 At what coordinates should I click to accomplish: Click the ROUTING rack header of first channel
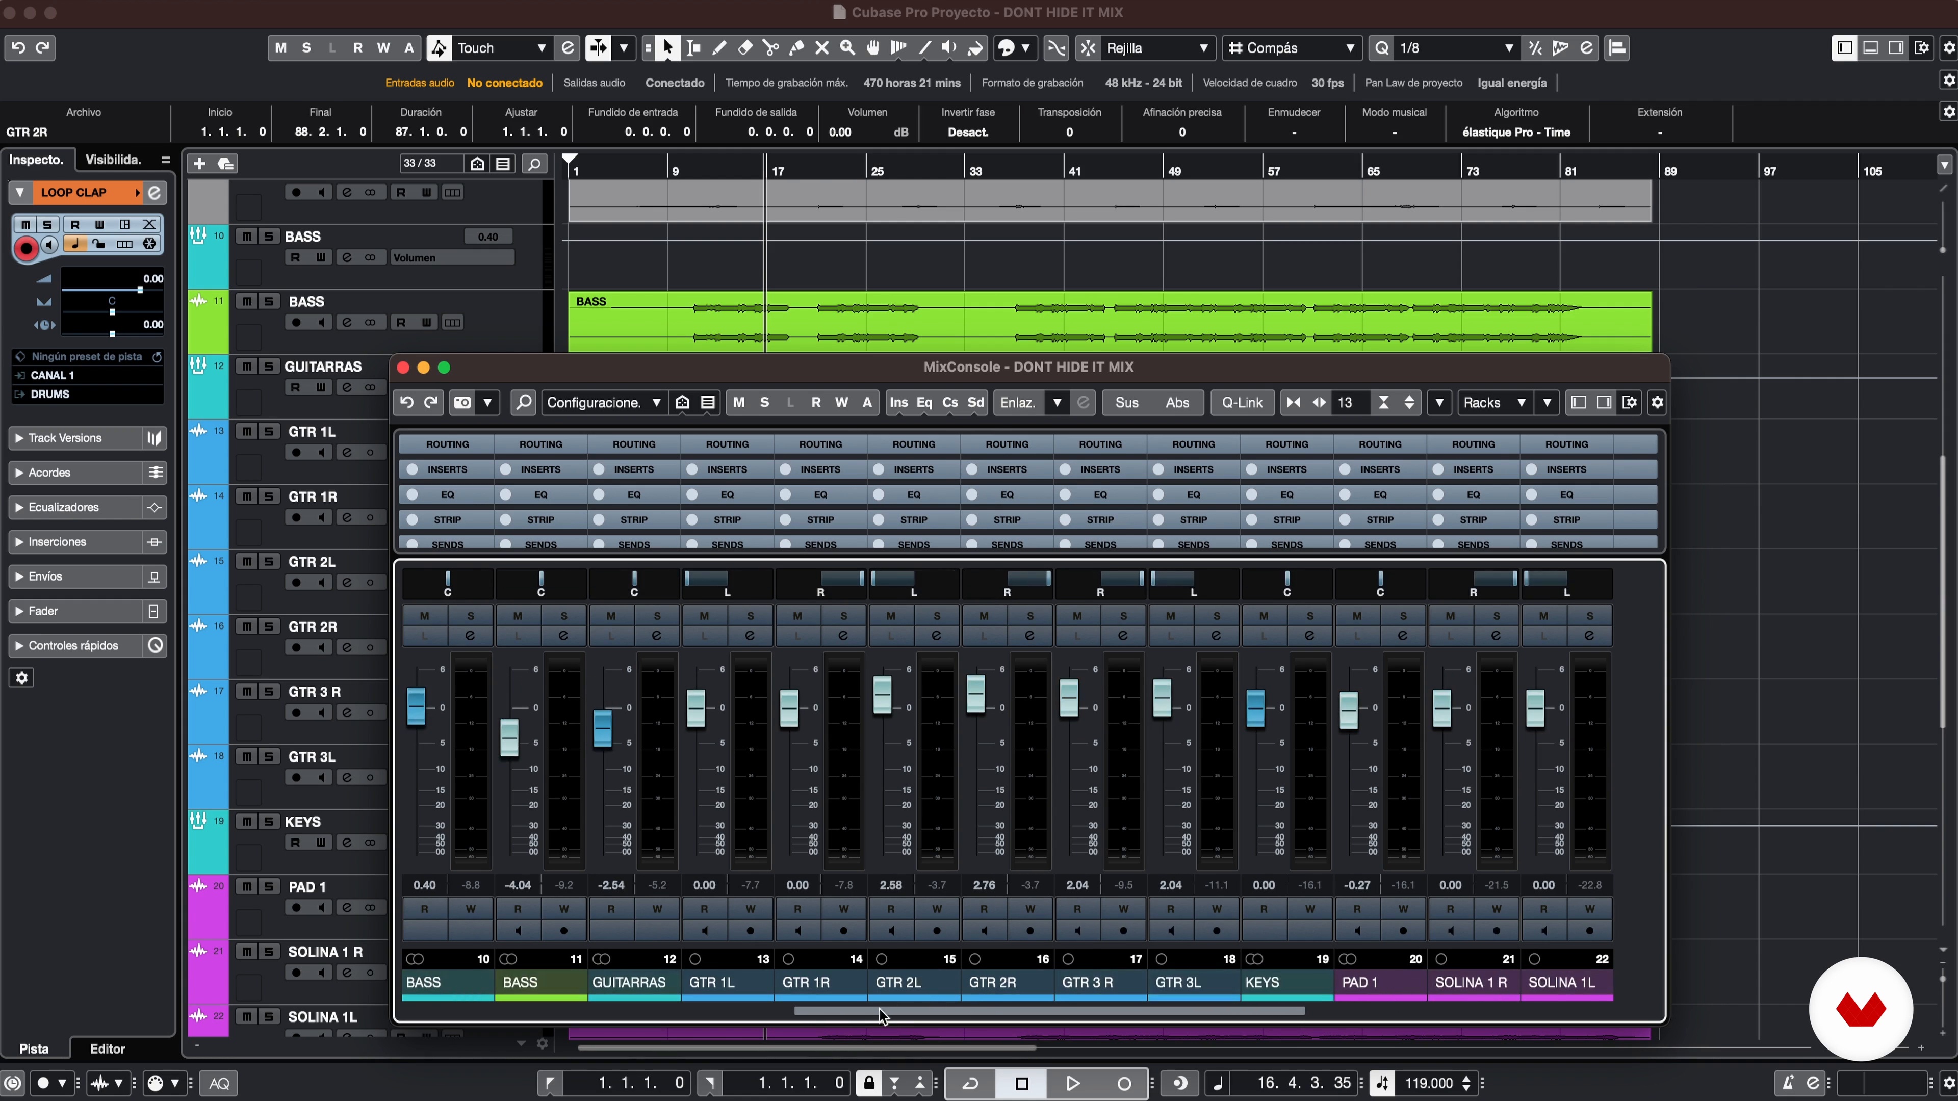coord(447,444)
